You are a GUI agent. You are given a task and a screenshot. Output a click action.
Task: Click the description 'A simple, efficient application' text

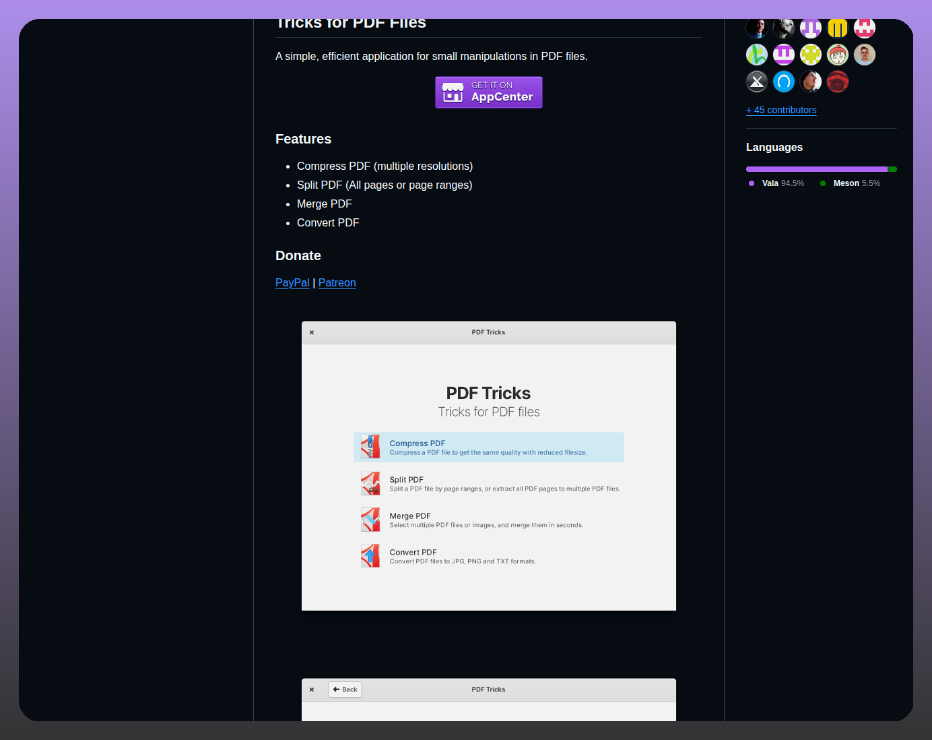pyautogui.click(x=432, y=57)
